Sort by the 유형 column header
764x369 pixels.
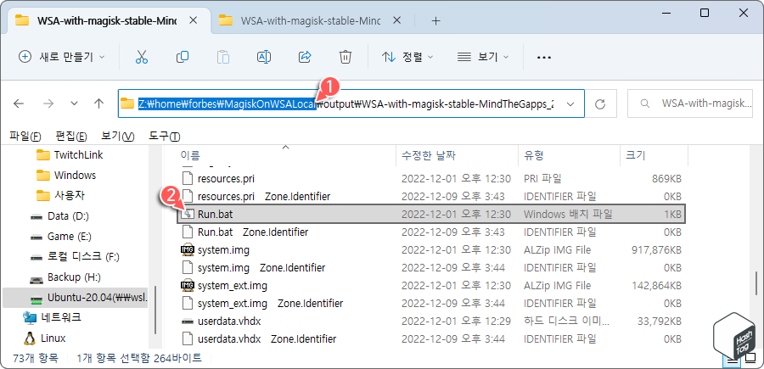tap(569, 156)
